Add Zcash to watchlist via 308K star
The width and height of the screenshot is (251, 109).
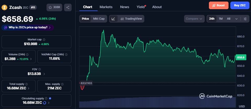click(54, 7)
